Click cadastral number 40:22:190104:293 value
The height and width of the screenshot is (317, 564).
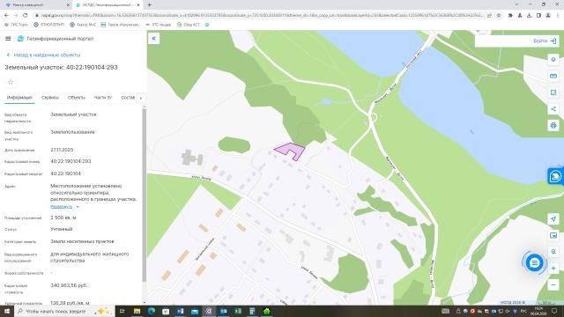(70, 161)
